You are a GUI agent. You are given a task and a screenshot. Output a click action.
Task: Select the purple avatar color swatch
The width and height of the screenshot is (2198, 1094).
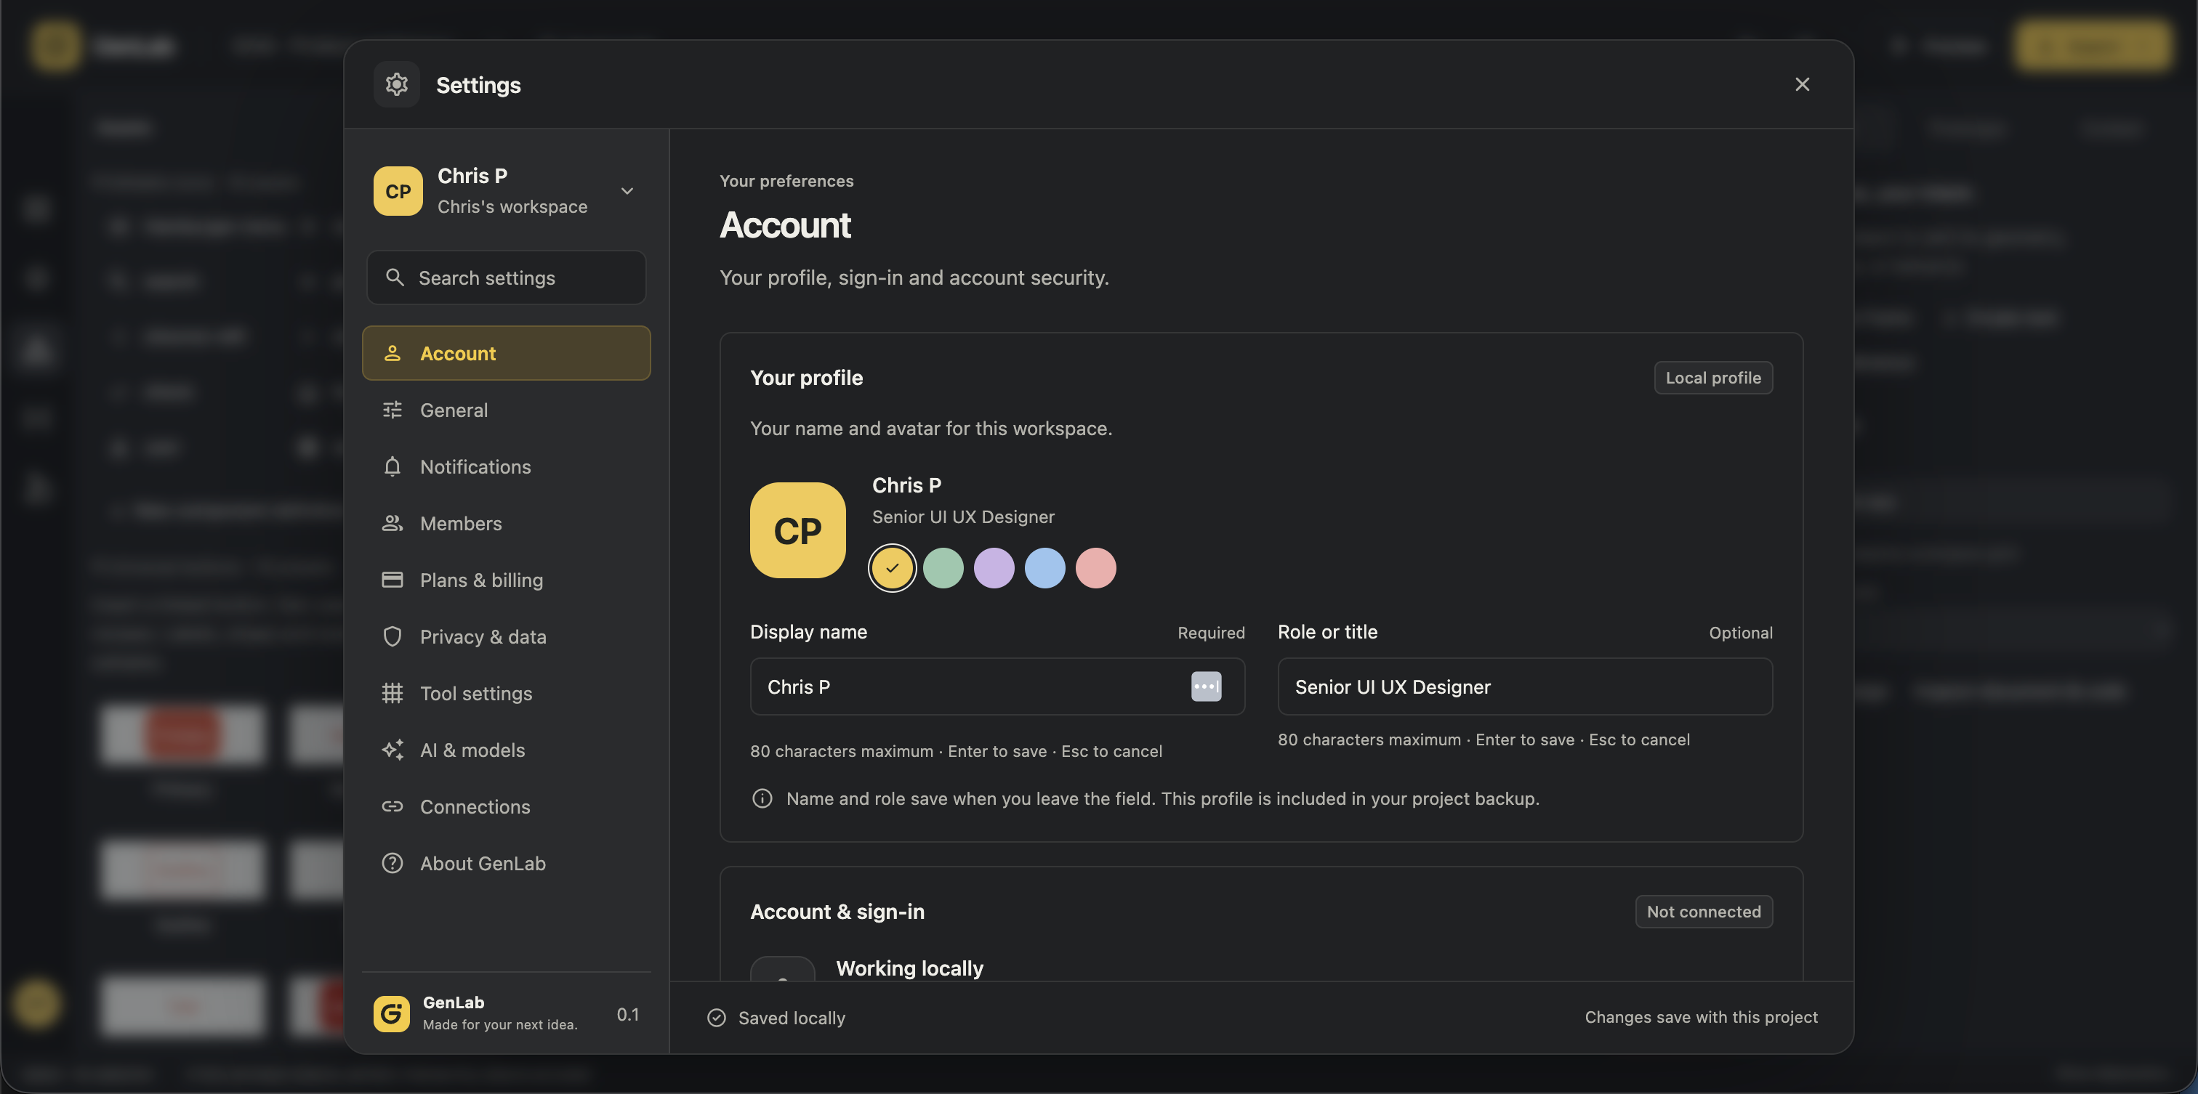994,568
